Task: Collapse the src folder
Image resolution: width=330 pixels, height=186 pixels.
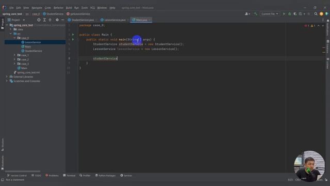Action: point(11,34)
